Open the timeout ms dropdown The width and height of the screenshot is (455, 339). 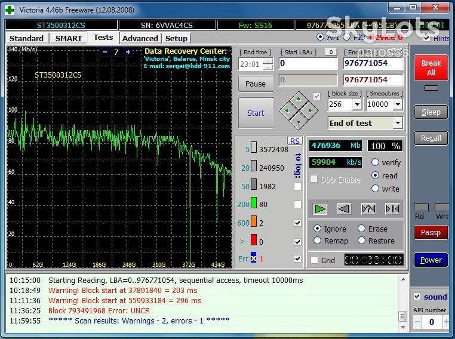pos(398,104)
